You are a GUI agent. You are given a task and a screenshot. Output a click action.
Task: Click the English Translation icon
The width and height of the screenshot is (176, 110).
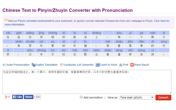[x=33, y=65]
